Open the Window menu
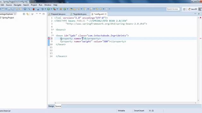This screenshot has height=113, width=202. pos(48,5)
